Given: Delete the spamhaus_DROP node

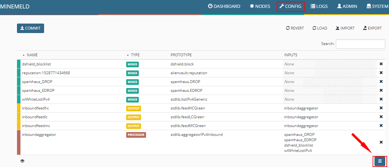Looking at the screenshot, I should tap(381, 82).
